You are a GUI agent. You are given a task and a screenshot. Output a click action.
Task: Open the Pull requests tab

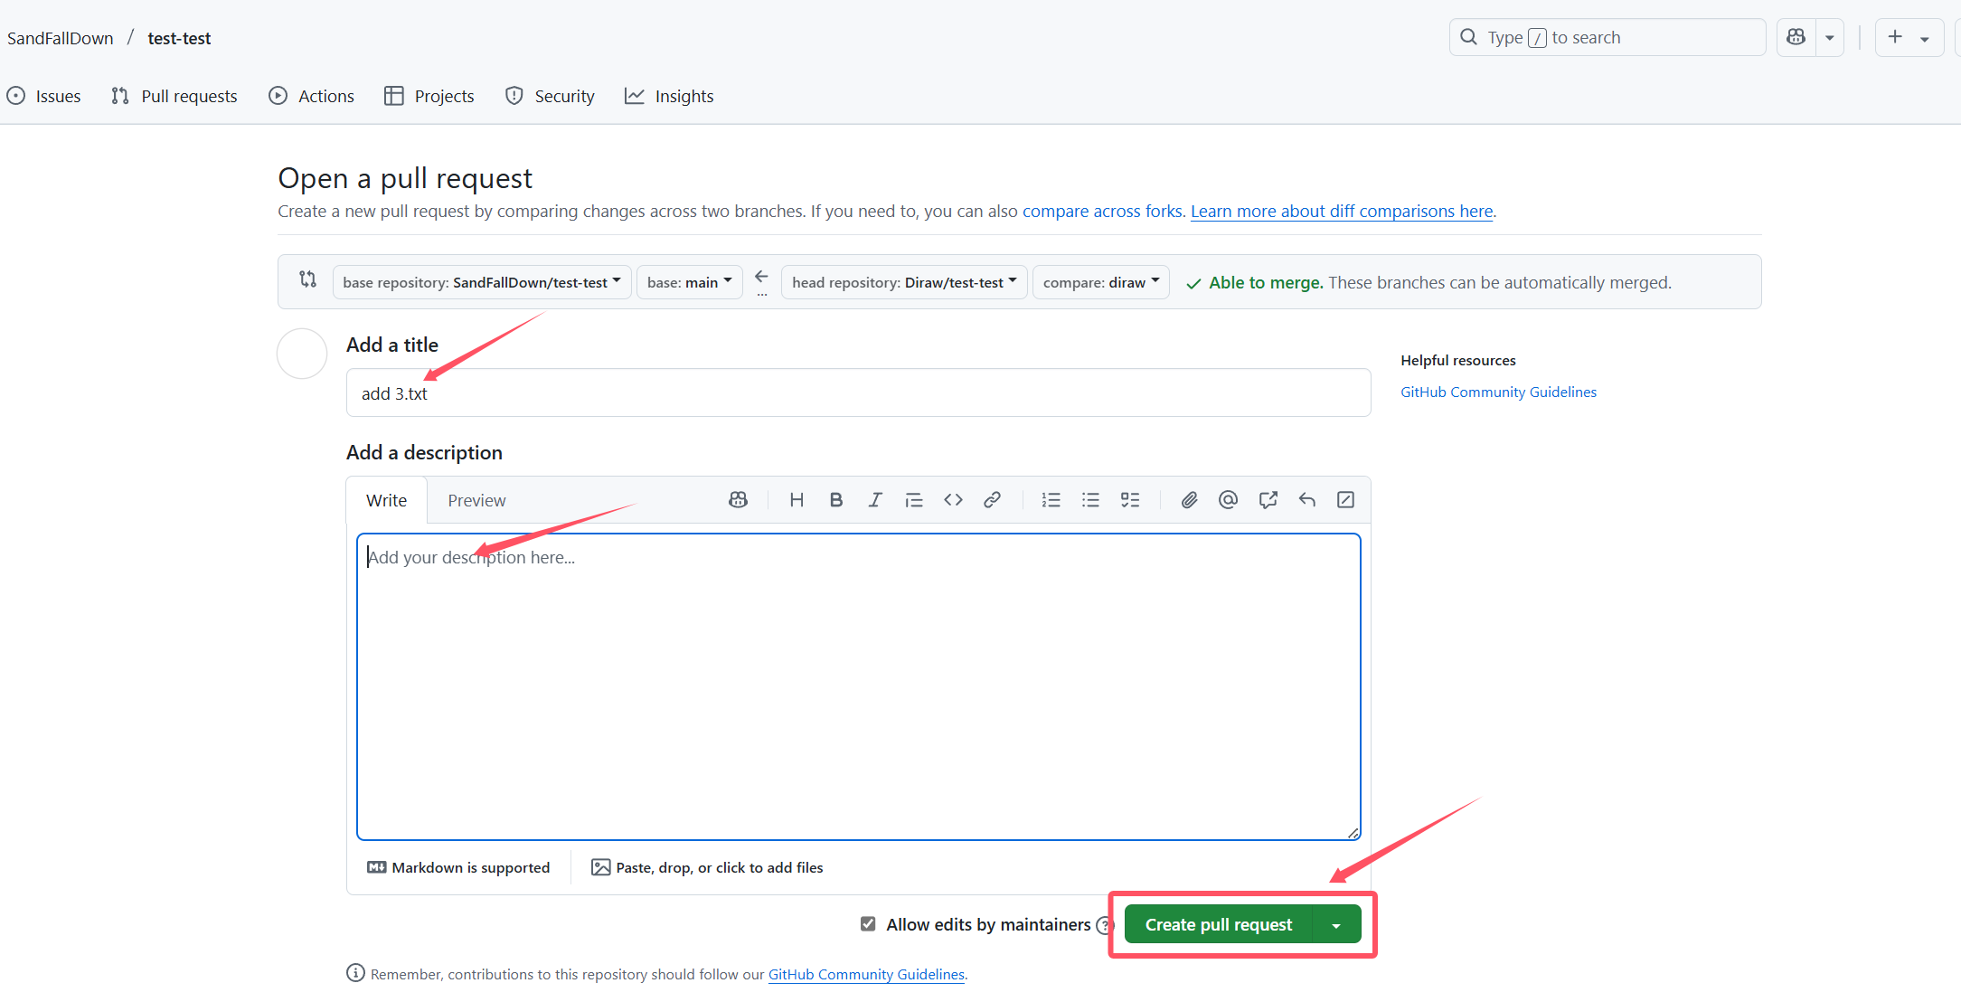174,96
